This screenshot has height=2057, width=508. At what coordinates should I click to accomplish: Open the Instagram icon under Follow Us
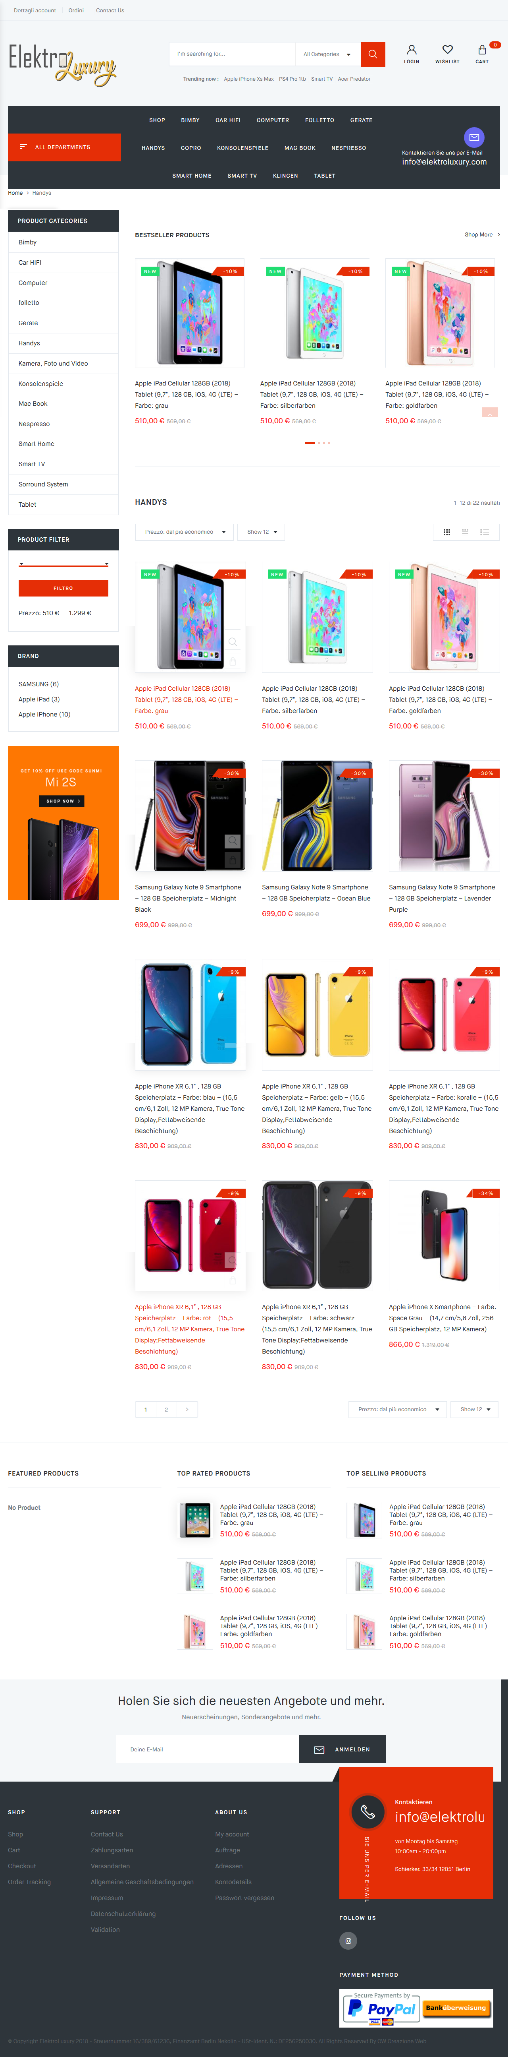click(348, 1941)
